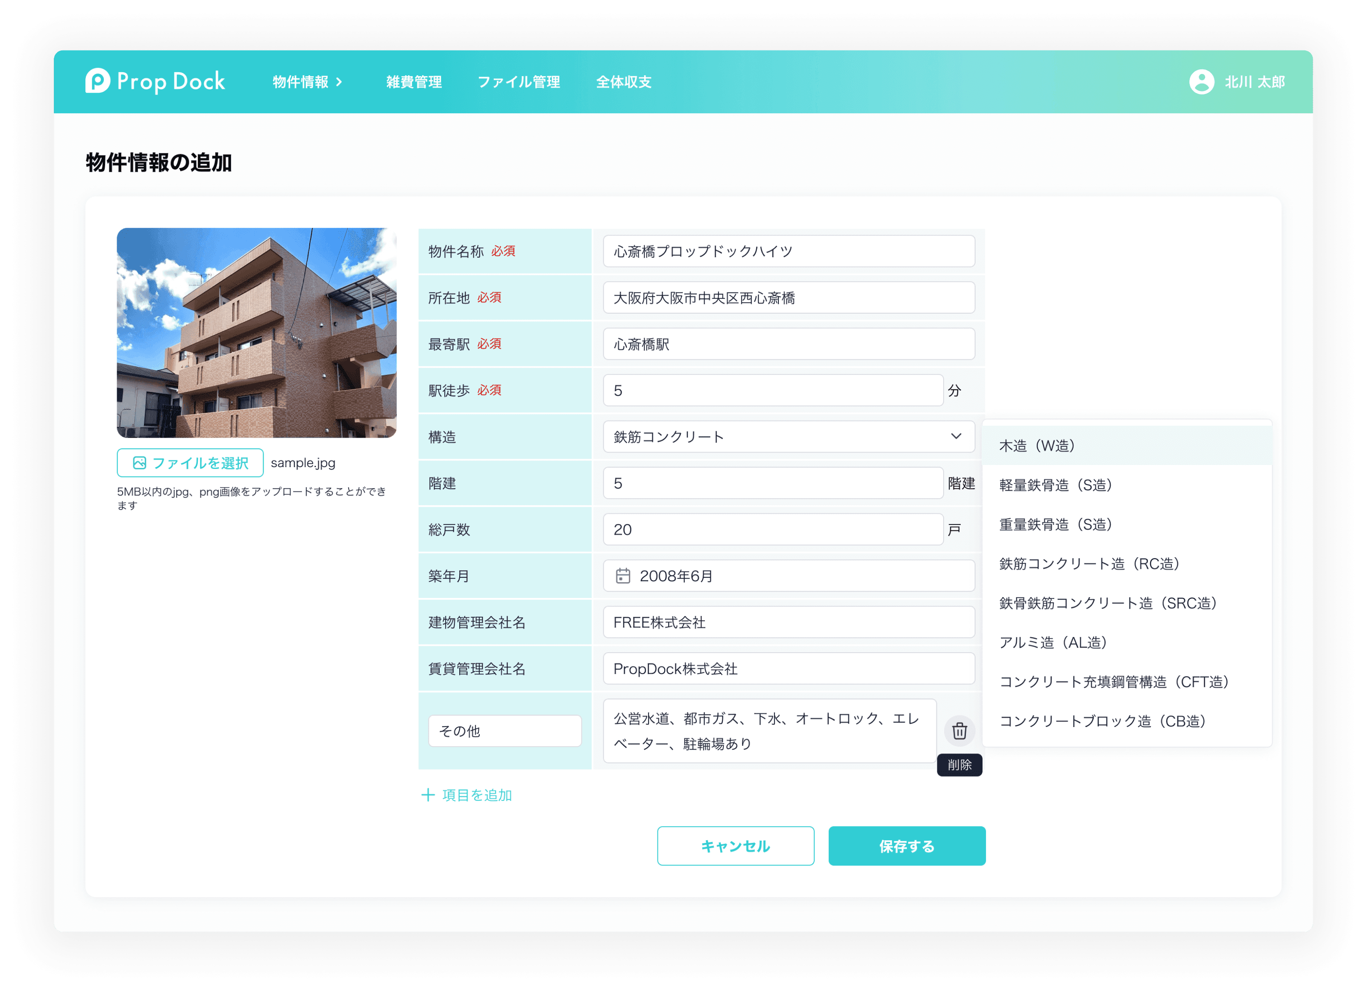
Task: Click the 駅徒歩 minutes field
Action: pos(773,390)
